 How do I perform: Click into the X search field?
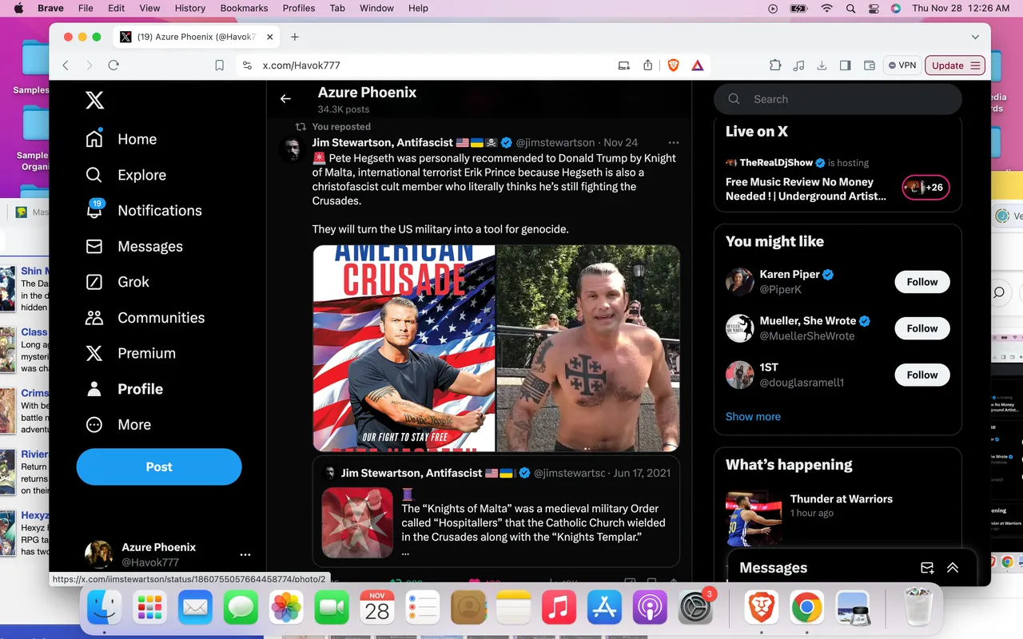[838, 99]
